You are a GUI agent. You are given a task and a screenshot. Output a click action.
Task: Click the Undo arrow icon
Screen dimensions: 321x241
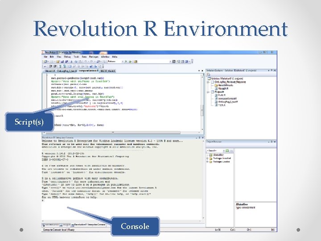(x=85, y=62)
